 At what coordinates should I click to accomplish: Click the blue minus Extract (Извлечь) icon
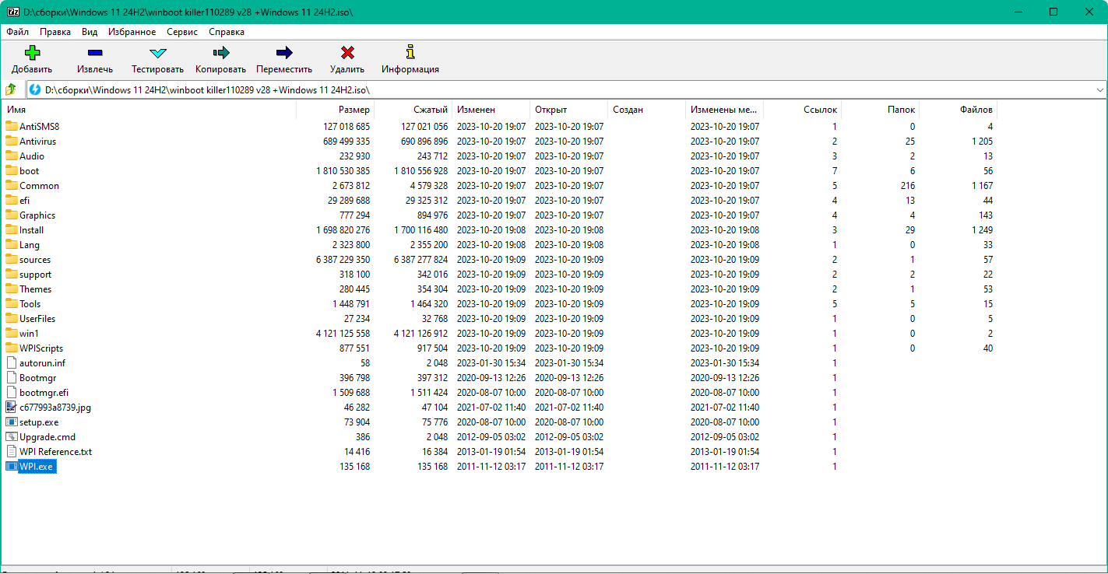[95, 53]
